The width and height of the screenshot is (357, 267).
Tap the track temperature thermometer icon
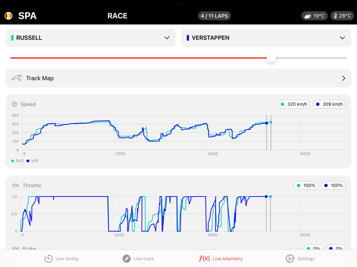[x=336, y=16]
